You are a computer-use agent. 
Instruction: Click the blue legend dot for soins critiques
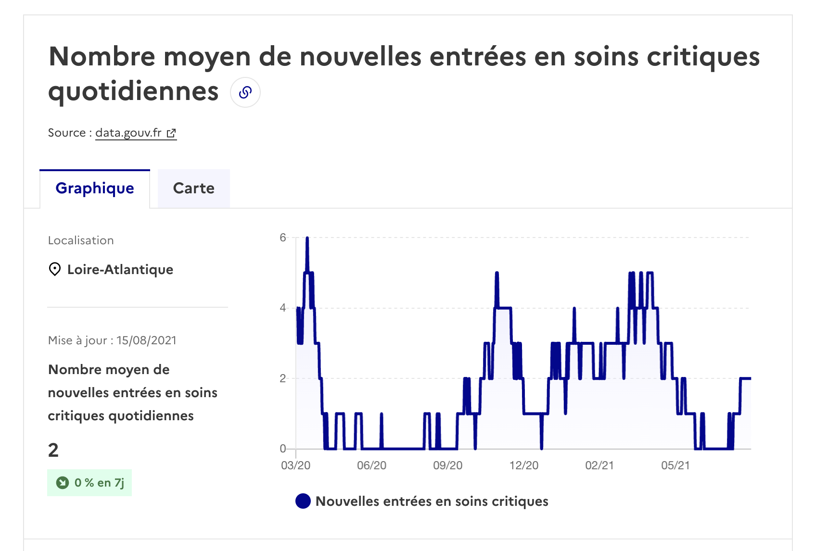(x=303, y=501)
